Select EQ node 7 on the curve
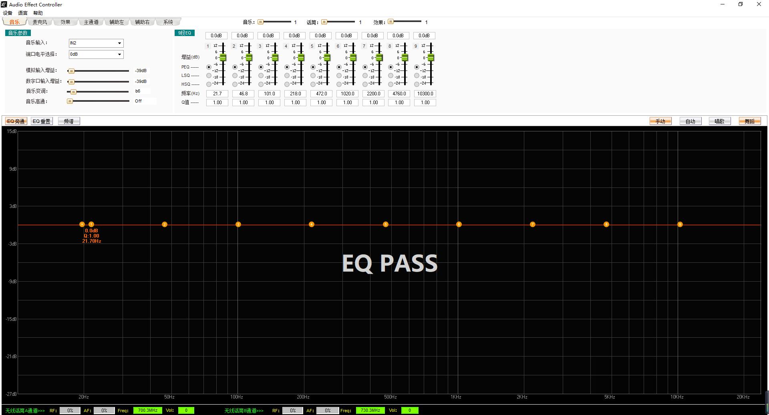Viewport: 769px width, 415px height. tap(532, 224)
